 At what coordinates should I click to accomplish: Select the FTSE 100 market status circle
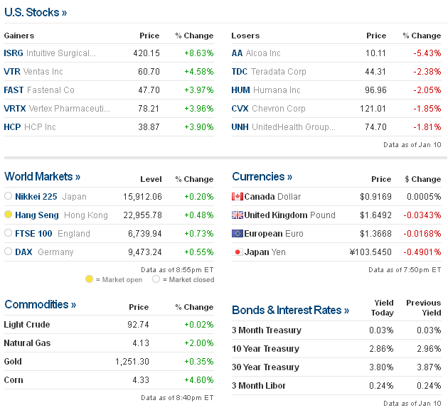pos(9,233)
